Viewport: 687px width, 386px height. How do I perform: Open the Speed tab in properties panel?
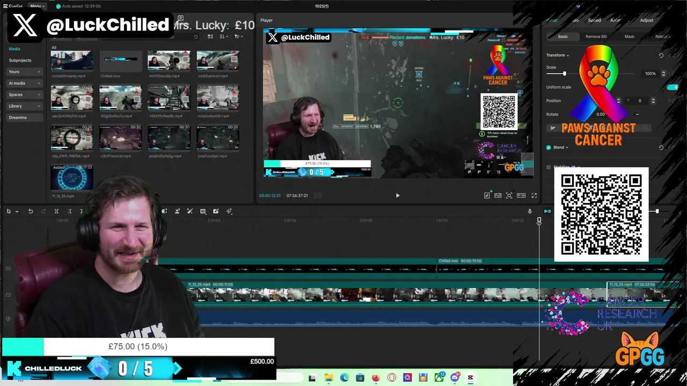coord(594,20)
